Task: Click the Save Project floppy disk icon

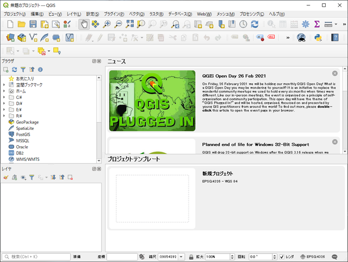Action: [33, 24]
